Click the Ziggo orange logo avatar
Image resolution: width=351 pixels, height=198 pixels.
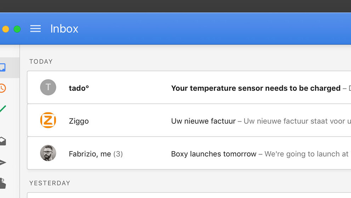(48, 120)
